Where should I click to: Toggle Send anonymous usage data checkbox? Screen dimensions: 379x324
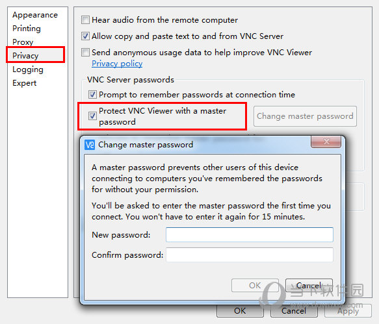85,53
